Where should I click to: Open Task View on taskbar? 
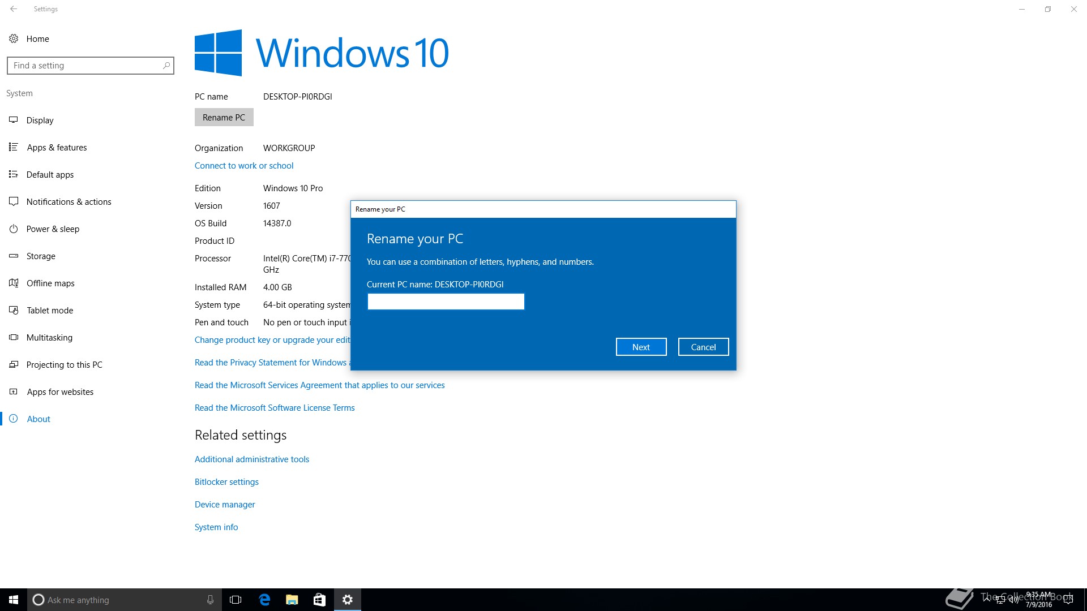(236, 600)
